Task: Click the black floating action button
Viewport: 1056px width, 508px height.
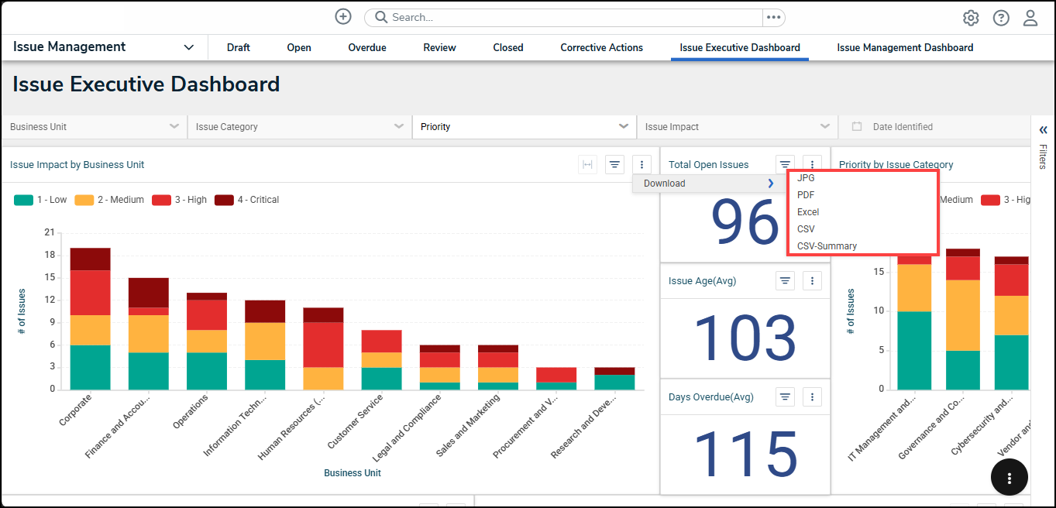Action: [1009, 478]
